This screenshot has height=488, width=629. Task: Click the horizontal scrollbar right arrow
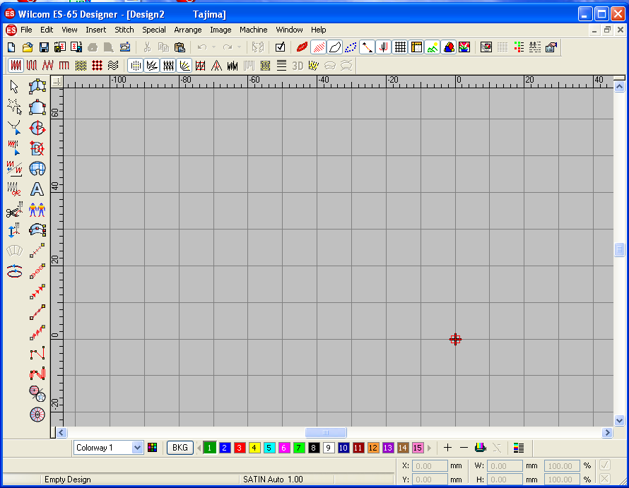[x=607, y=432]
